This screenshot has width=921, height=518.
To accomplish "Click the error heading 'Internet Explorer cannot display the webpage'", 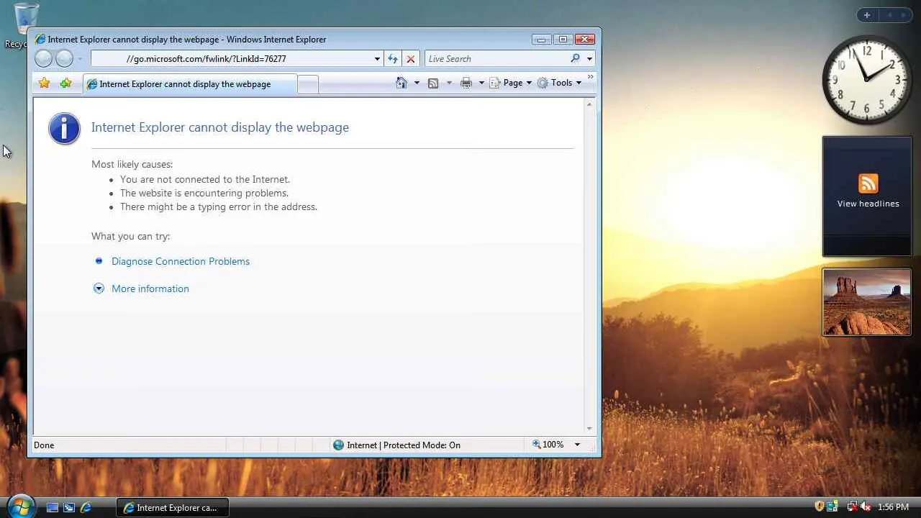I will (x=220, y=127).
